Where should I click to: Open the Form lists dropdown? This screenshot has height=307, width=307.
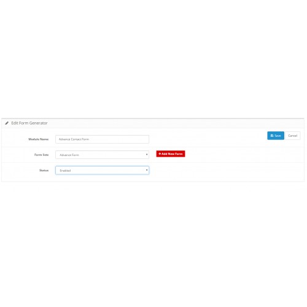point(102,155)
